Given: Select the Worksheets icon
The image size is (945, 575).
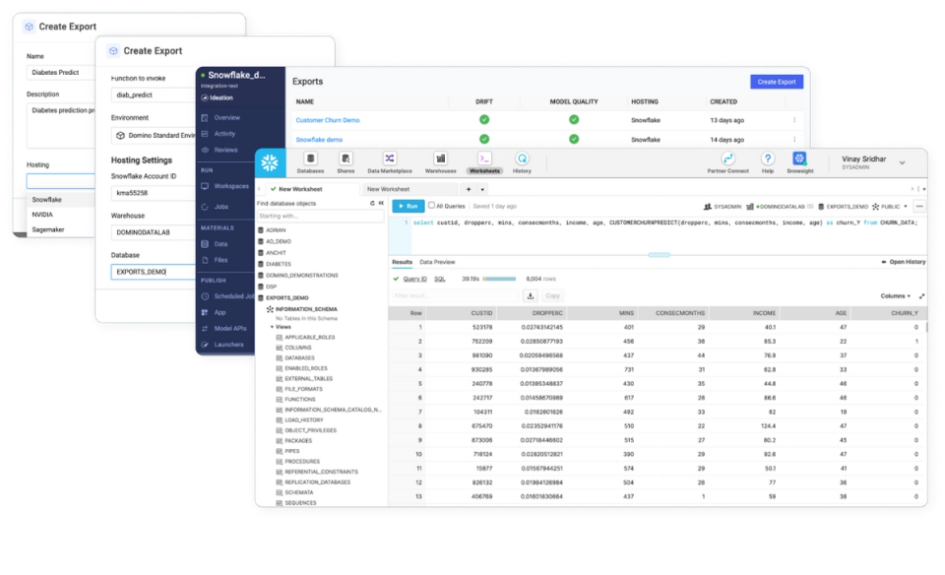Looking at the screenshot, I should [x=484, y=159].
